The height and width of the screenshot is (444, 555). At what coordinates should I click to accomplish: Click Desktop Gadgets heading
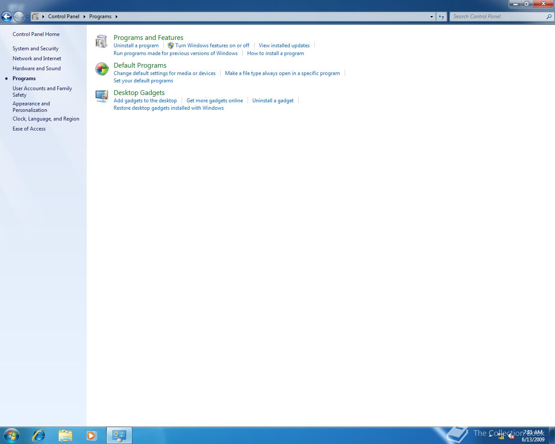click(139, 93)
